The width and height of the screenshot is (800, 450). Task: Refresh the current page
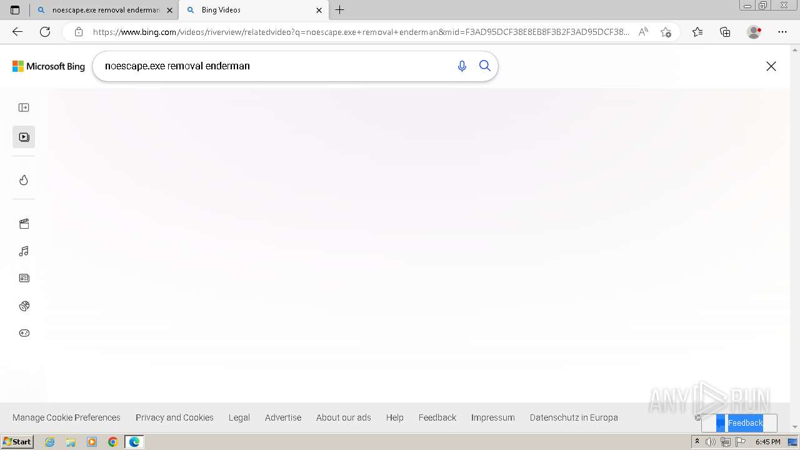point(45,32)
